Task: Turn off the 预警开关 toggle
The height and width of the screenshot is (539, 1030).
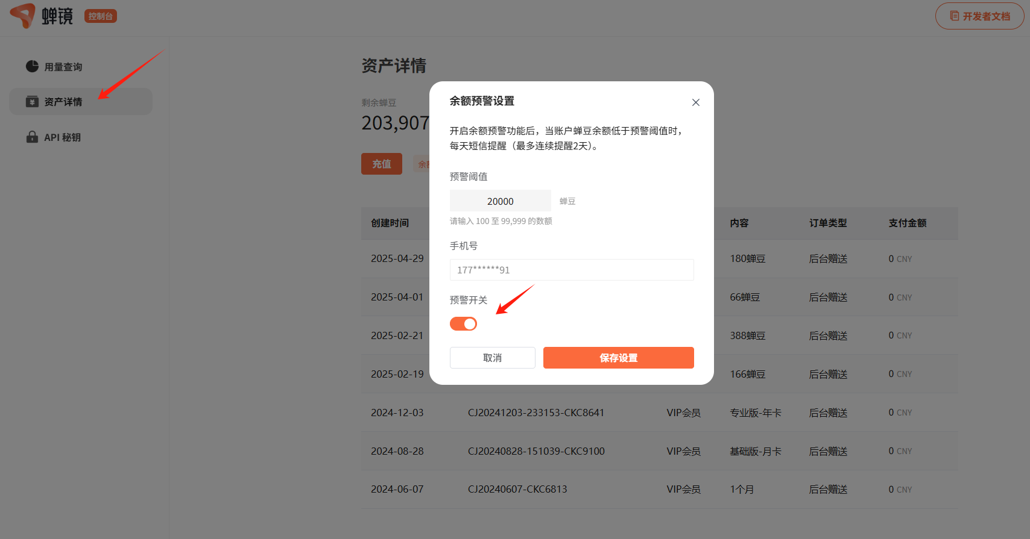Action: click(x=463, y=324)
